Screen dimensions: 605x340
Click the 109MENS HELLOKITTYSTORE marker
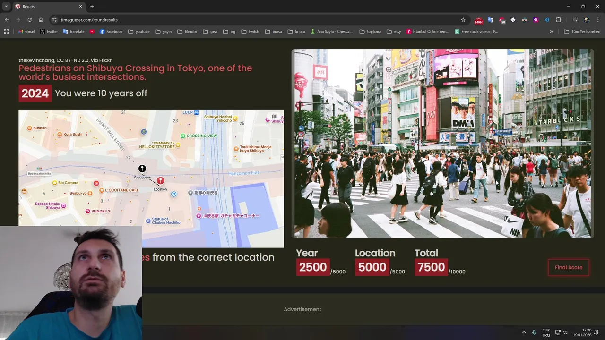pyautogui.click(x=178, y=145)
